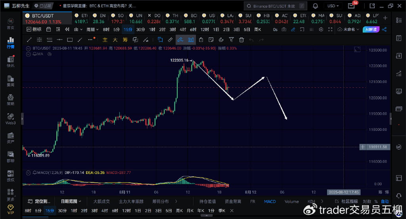Screen dimensions: 406x219
Task: Click the share icon next to AI解读
Action: [x=384, y=29]
